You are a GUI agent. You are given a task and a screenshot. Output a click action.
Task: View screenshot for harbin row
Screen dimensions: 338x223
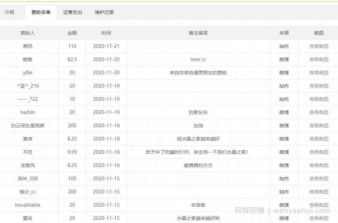click(x=319, y=112)
